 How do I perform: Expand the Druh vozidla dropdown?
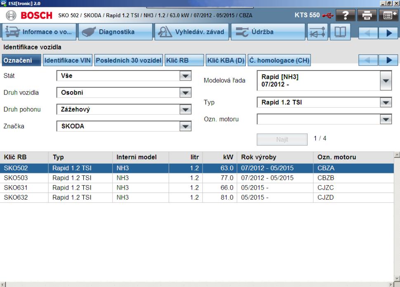tap(186, 93)
